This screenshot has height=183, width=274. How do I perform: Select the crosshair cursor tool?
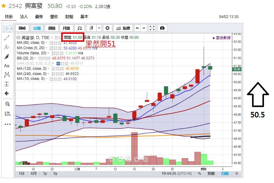[x=7, y=28]
